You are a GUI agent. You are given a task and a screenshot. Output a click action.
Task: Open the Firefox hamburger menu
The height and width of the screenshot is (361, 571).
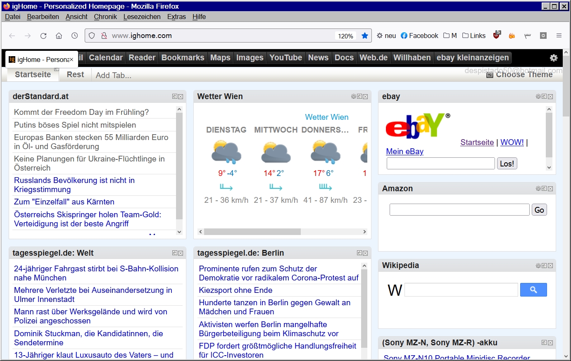(559, 36)
